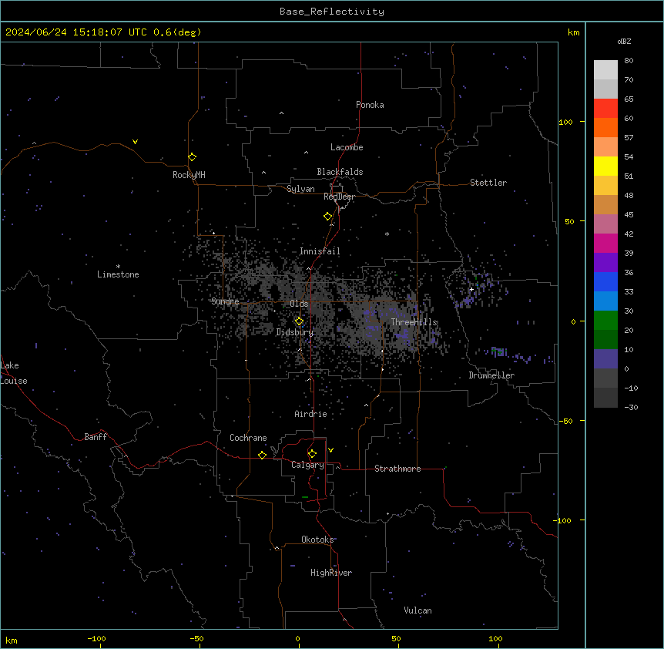Click the Calgary city label

click(x=307, y=465)
